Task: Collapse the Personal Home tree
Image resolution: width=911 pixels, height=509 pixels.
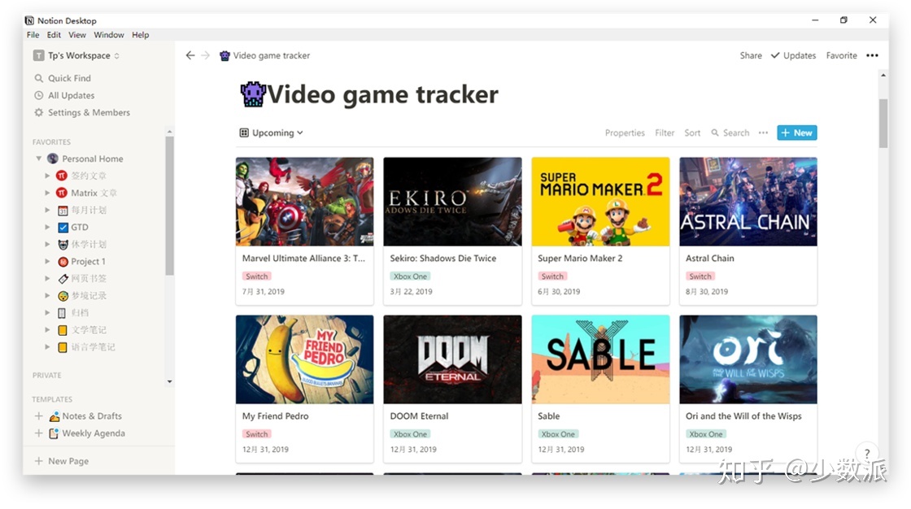Action: point(38,159)
